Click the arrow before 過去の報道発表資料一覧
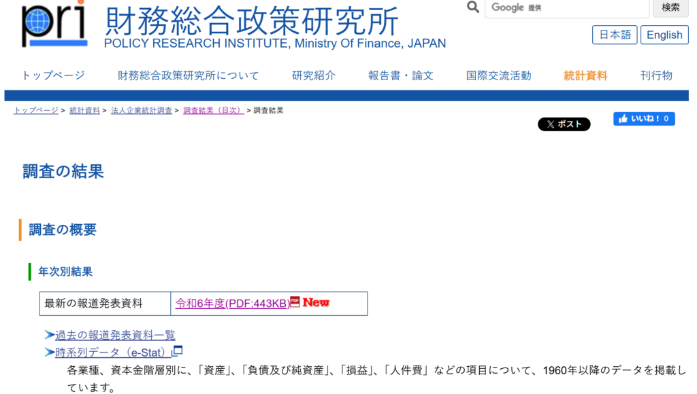This screenshot has width=697, height=394. (x=49, y=335)
